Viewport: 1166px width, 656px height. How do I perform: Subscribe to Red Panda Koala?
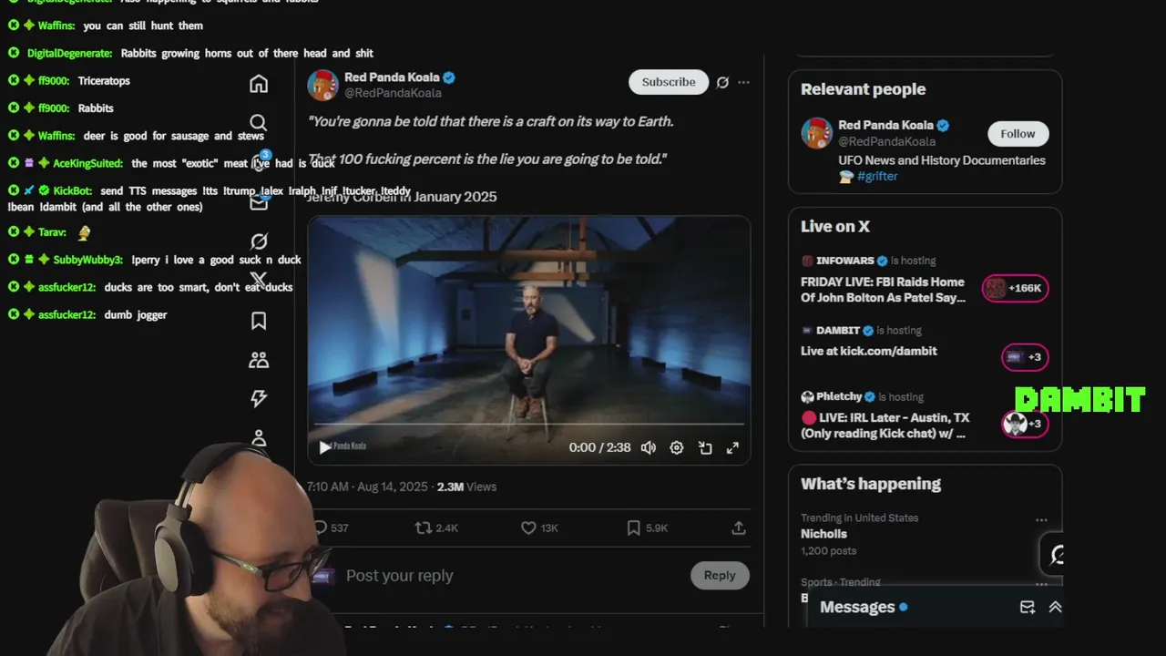[x=669, y=82]
